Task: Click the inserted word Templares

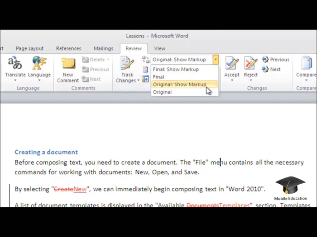Action: 234,205
